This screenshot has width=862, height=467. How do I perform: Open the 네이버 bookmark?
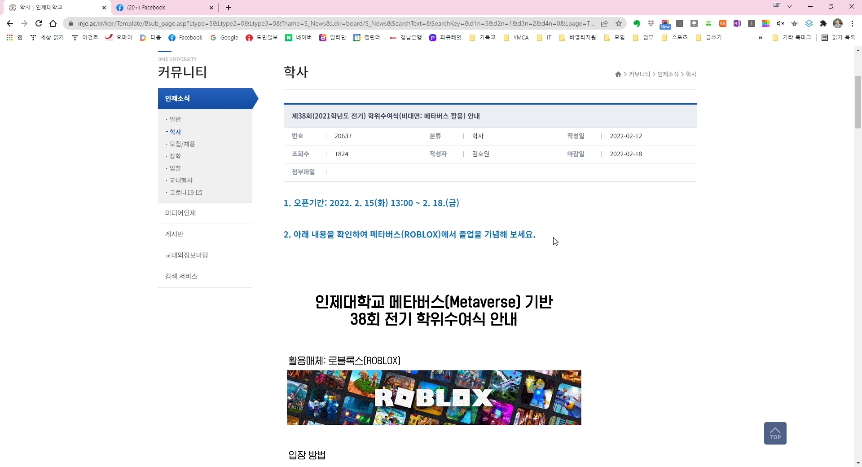[299, 37]
